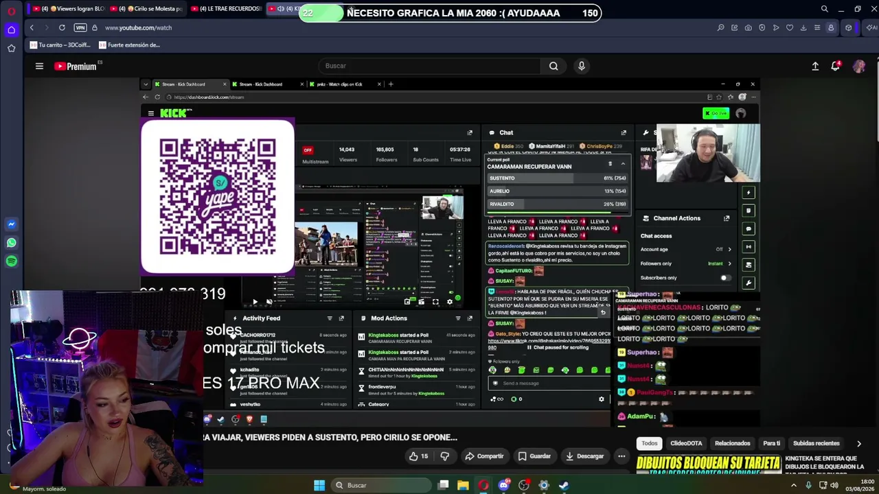
Task: Open more actions three-dot menu
Action: click(x=621, y=456)
